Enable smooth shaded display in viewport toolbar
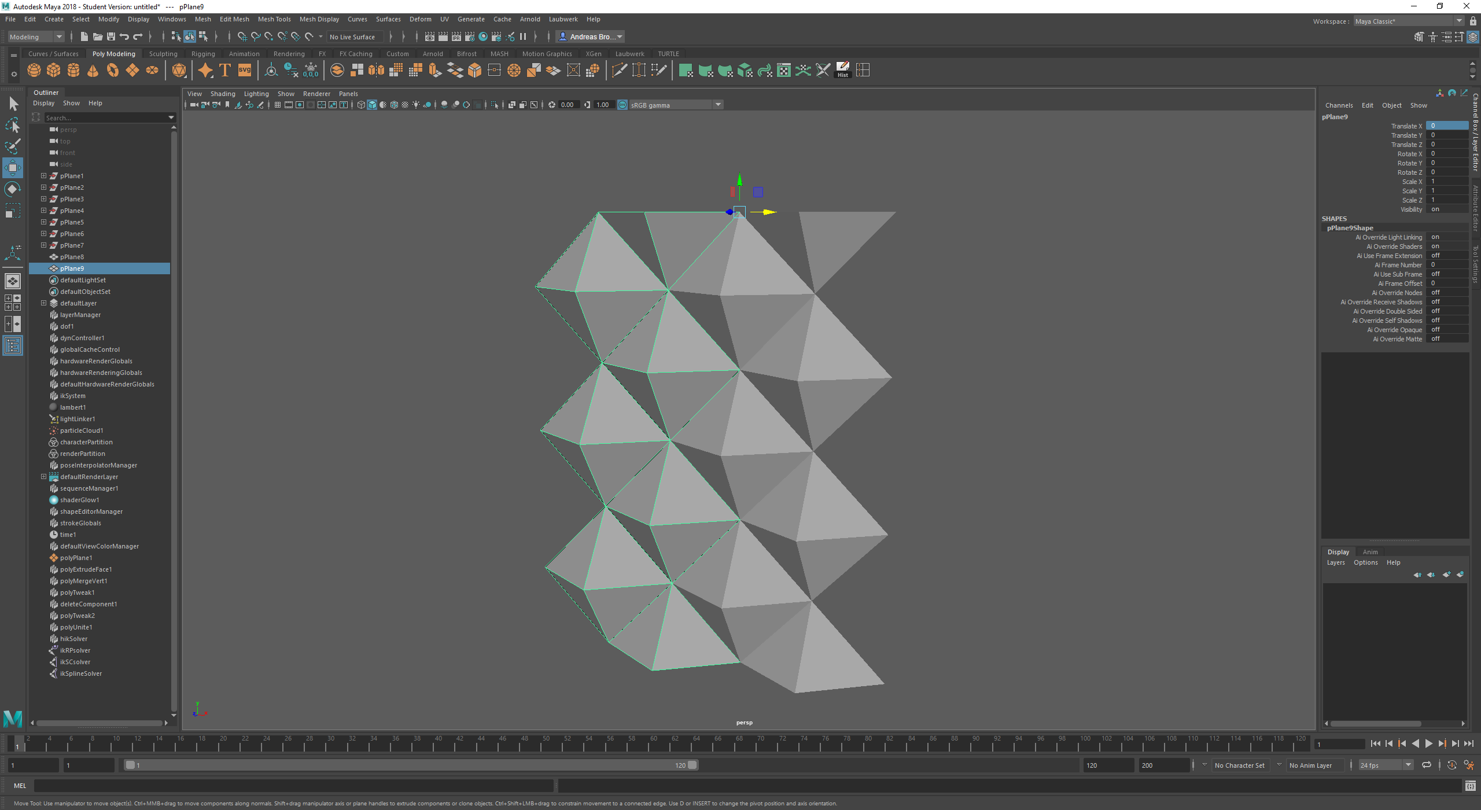The height and width of the screenshot is (810, 1481). (372, 105)
